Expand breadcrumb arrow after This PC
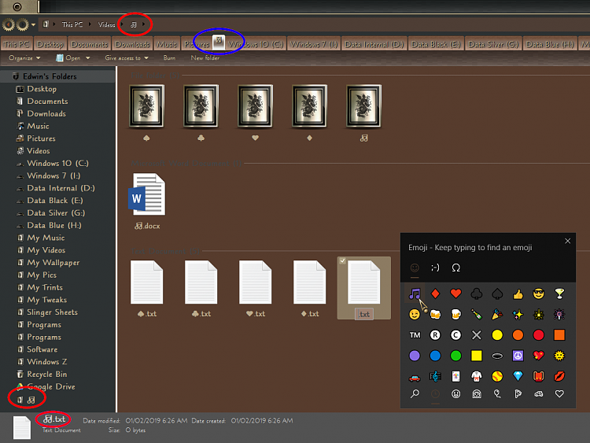This screenshot has width=590, height=443. click(90, 24)
